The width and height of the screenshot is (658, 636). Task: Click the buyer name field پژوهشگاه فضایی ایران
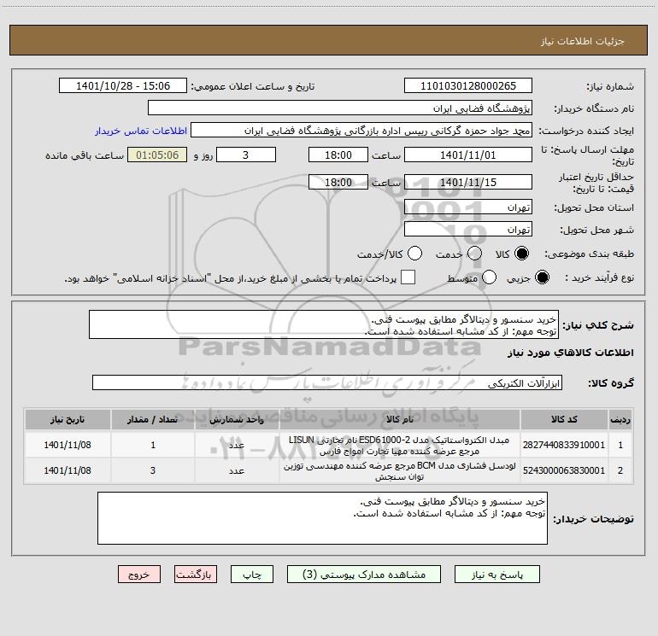click(340, 108)
